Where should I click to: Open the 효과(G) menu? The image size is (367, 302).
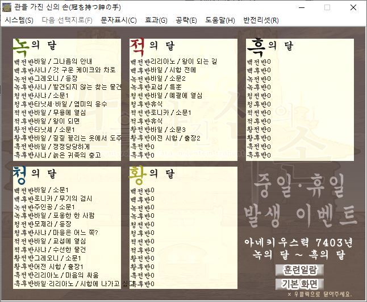(156, 20)
